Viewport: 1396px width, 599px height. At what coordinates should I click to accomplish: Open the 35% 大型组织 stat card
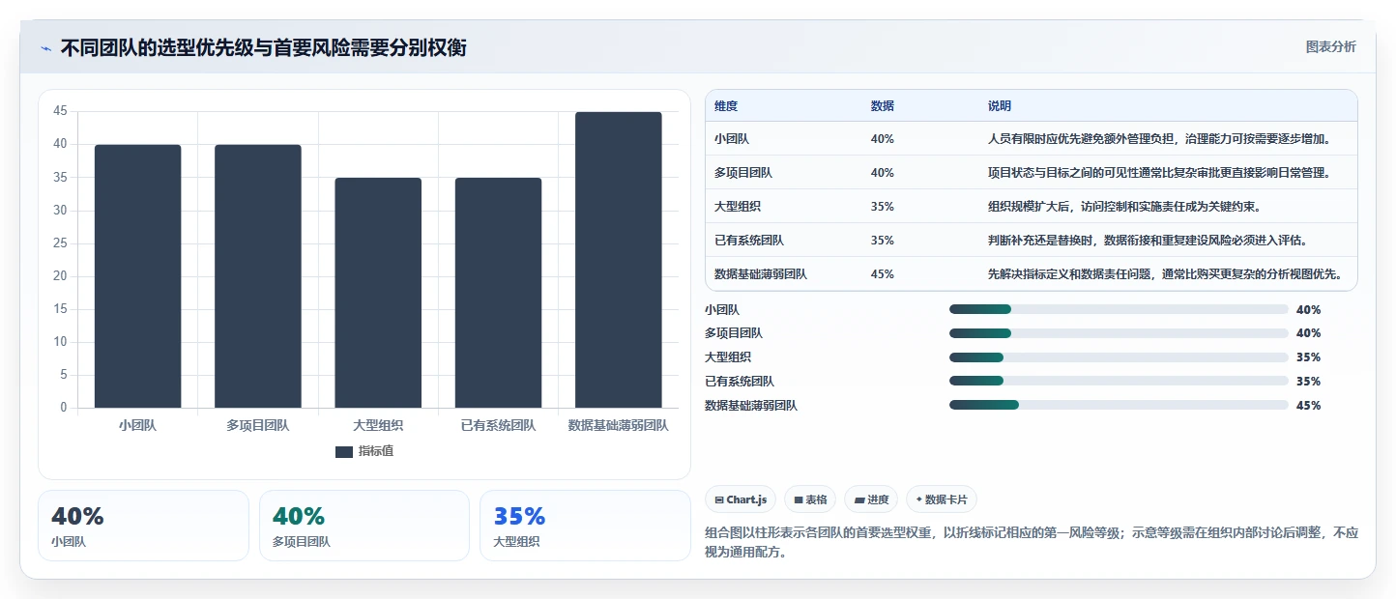585,526
